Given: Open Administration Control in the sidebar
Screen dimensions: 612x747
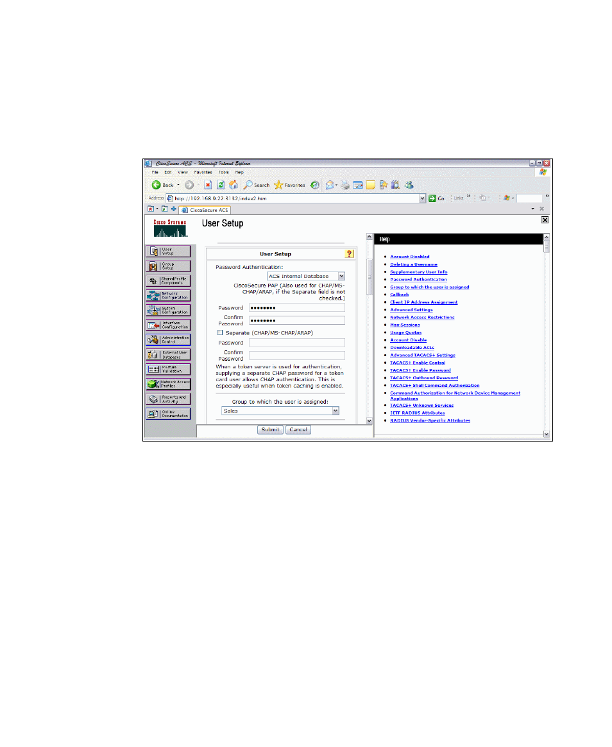Looking at the screenshot, I should (168, 339).
